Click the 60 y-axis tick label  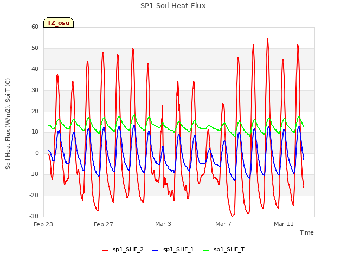pos(35,27)
